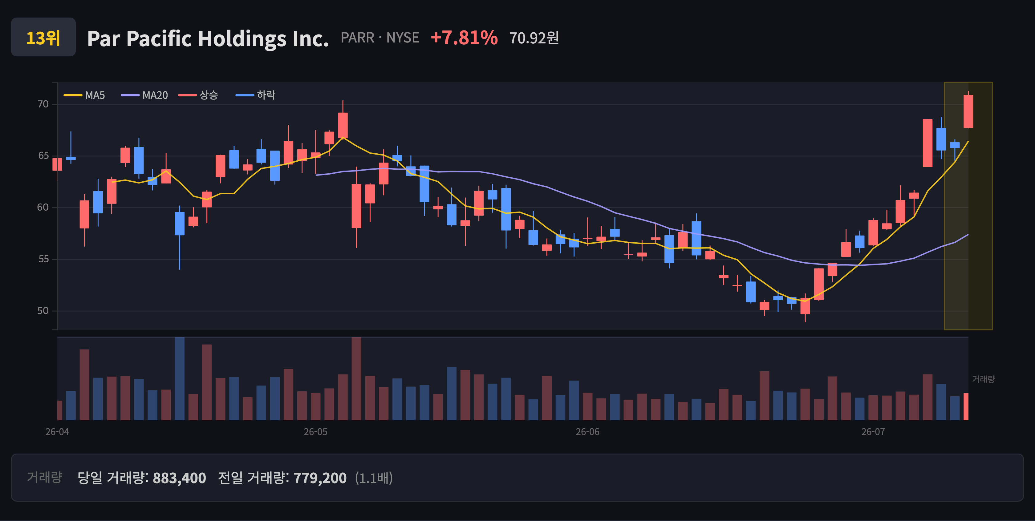Viewport: 1035px width, 521px height.
Task: Click the (1.1배) volume ratio text
Action: 374,478
